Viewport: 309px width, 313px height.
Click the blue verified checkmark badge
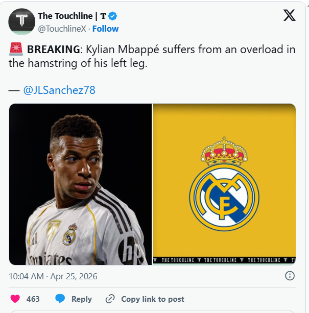(x=112, y=16)
